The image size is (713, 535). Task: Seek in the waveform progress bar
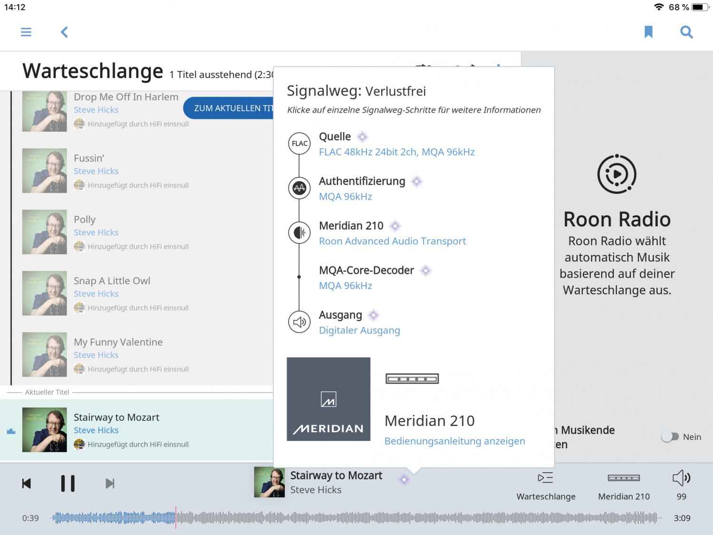[x=356, y=518]
